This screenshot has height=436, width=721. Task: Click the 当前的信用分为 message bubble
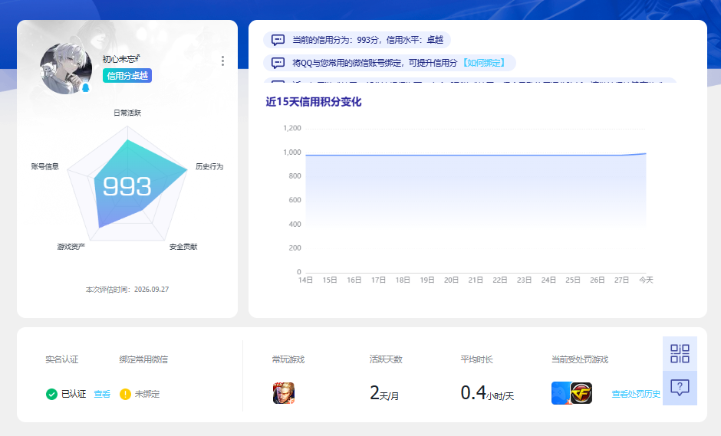pos(357,40)
